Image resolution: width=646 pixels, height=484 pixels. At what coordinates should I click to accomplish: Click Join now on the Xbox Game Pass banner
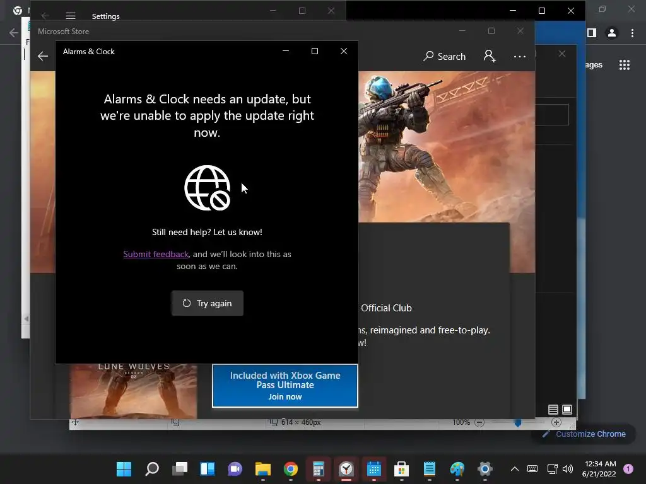coord(285,397)
